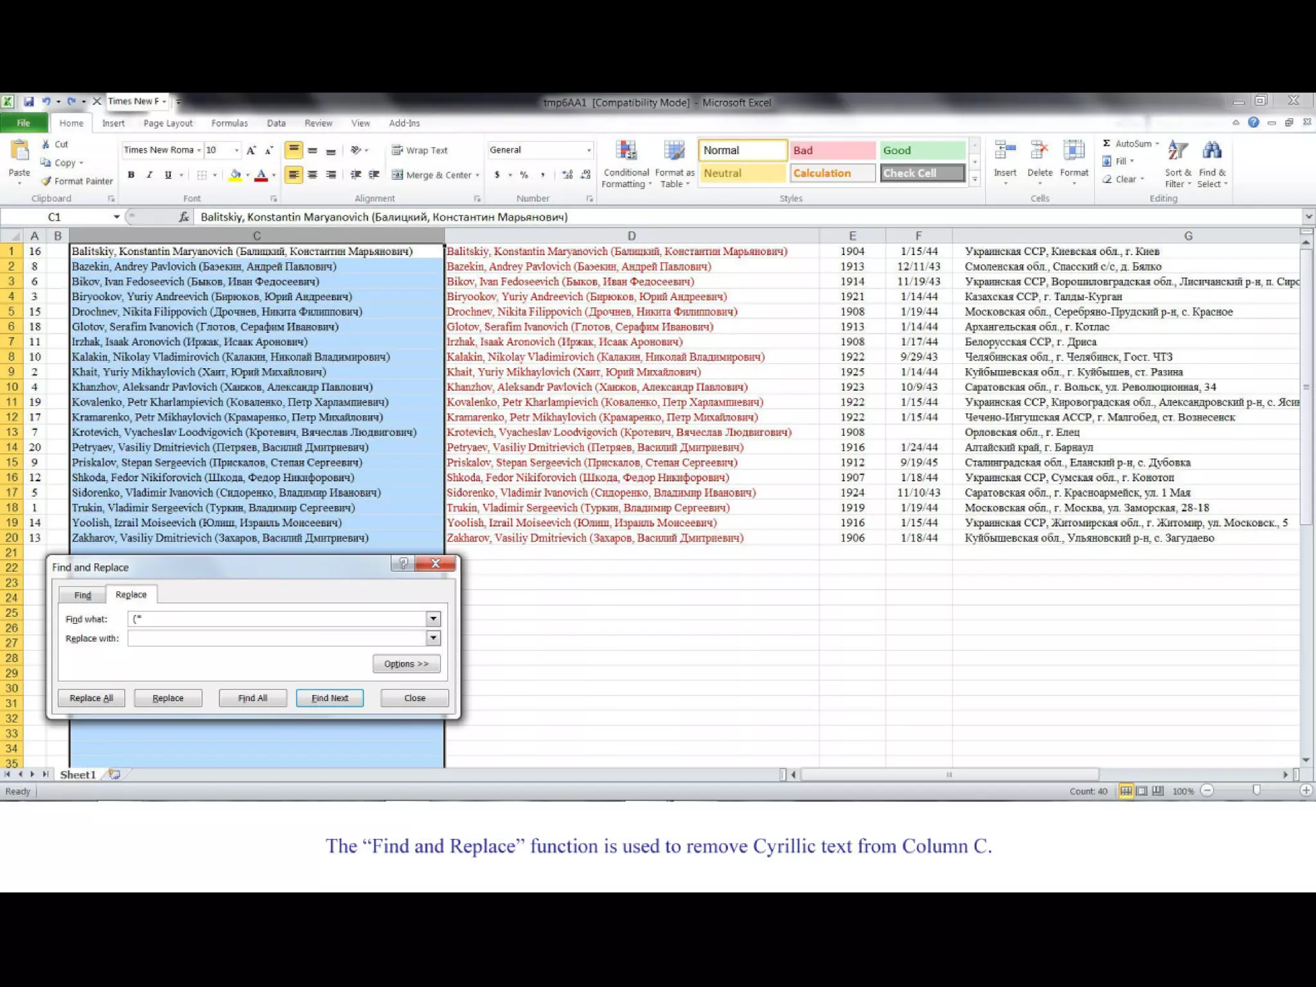Click the zoom slider handle

(x=1257, y=790)
